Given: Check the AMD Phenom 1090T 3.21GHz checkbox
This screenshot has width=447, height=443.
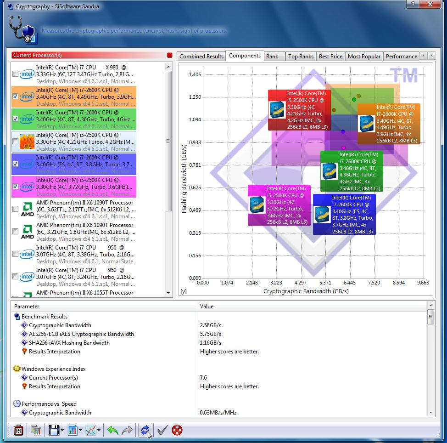Looking at the screenshot, I should tap(16, 232).
